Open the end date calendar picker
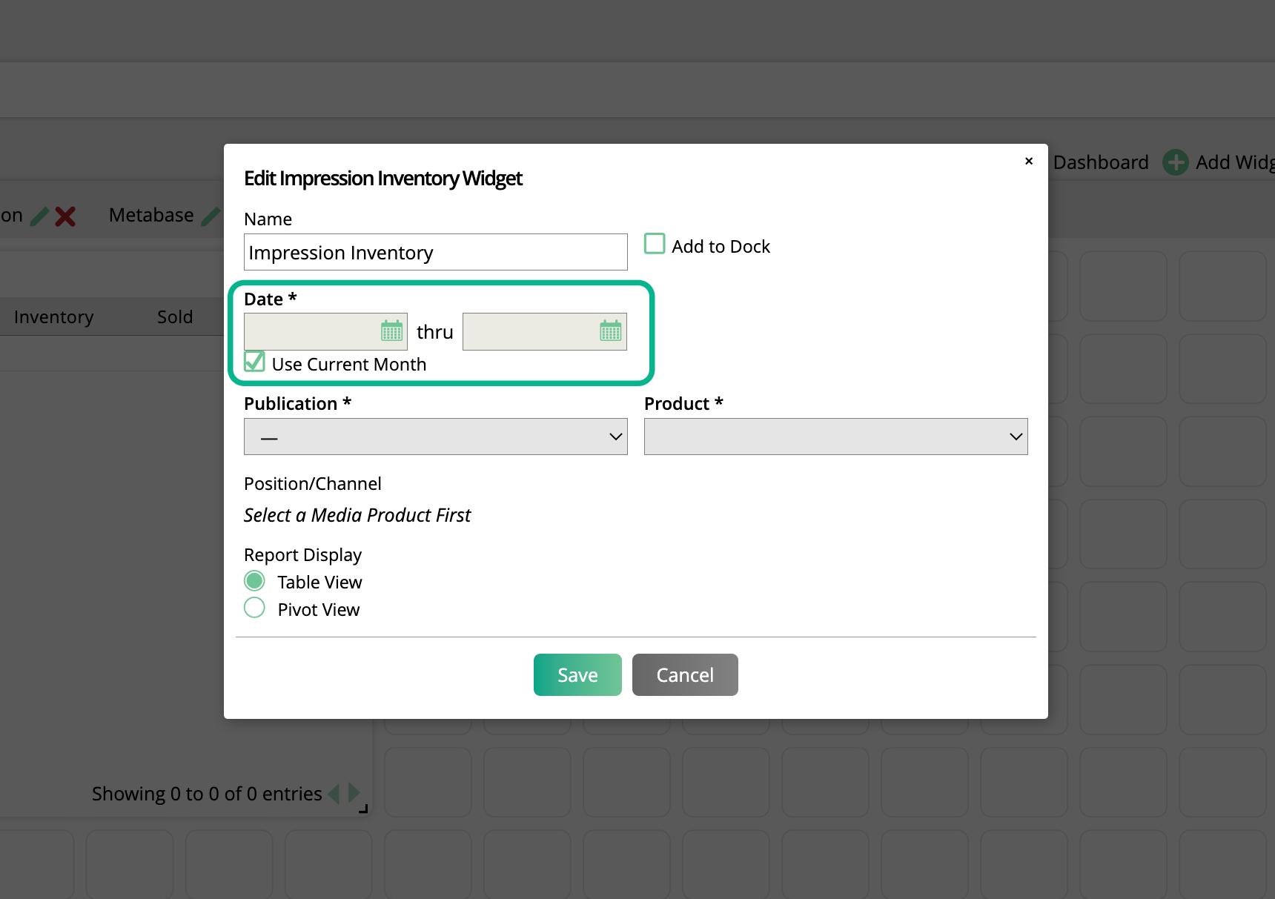The image size is (1275, 899). pos(610,331)
